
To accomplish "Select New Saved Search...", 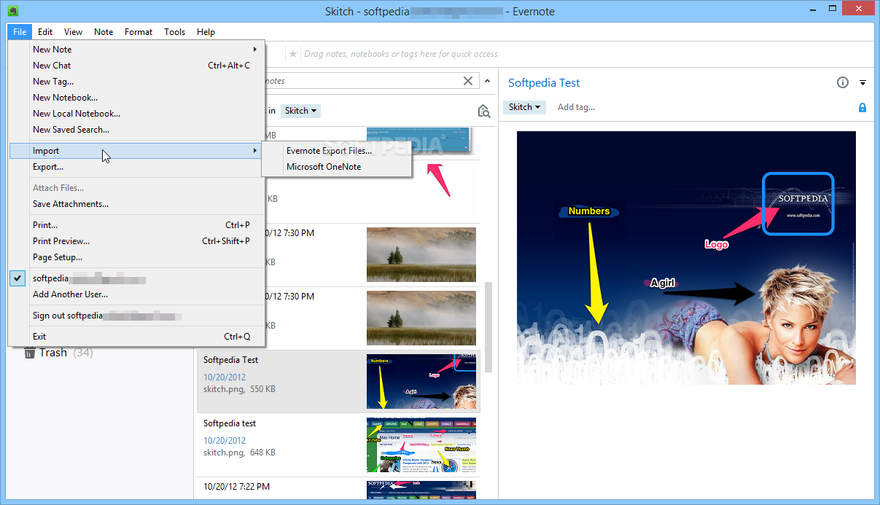I will click(x=137, y=130).
